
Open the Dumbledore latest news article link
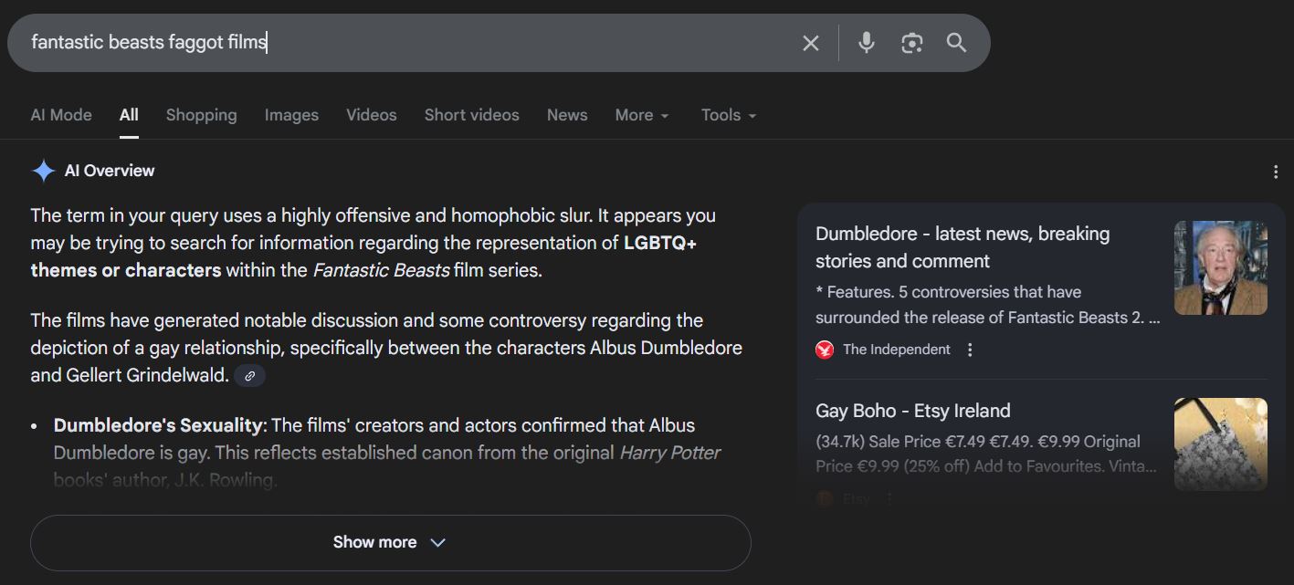point(963,247)
